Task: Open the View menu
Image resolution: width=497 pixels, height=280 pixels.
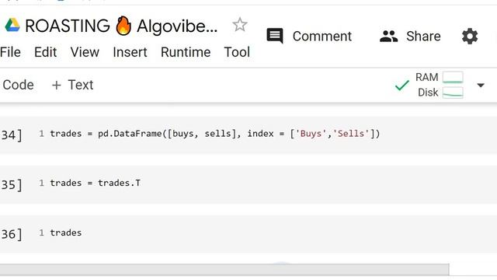Action: pyautogui.click(x=85, y=52)
